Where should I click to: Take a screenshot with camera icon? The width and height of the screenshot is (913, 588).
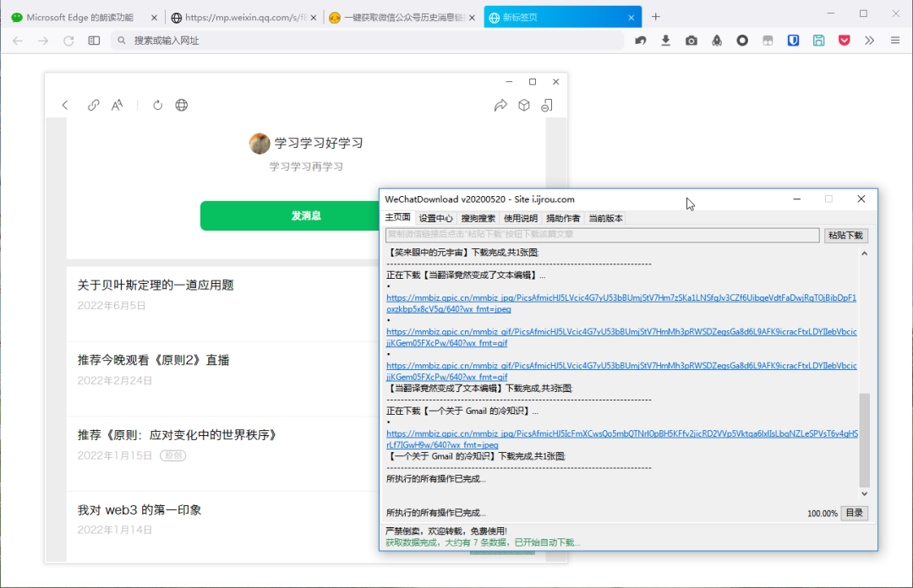tap(692, 41)
